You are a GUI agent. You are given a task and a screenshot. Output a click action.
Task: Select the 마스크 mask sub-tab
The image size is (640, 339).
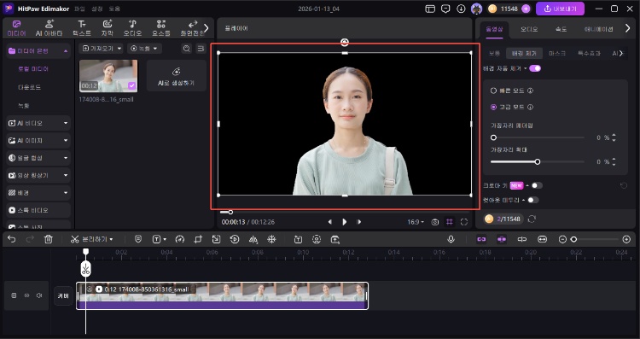557,54
